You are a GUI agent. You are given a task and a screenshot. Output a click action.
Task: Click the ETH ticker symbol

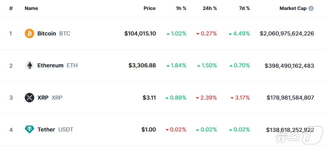point(72,65)
